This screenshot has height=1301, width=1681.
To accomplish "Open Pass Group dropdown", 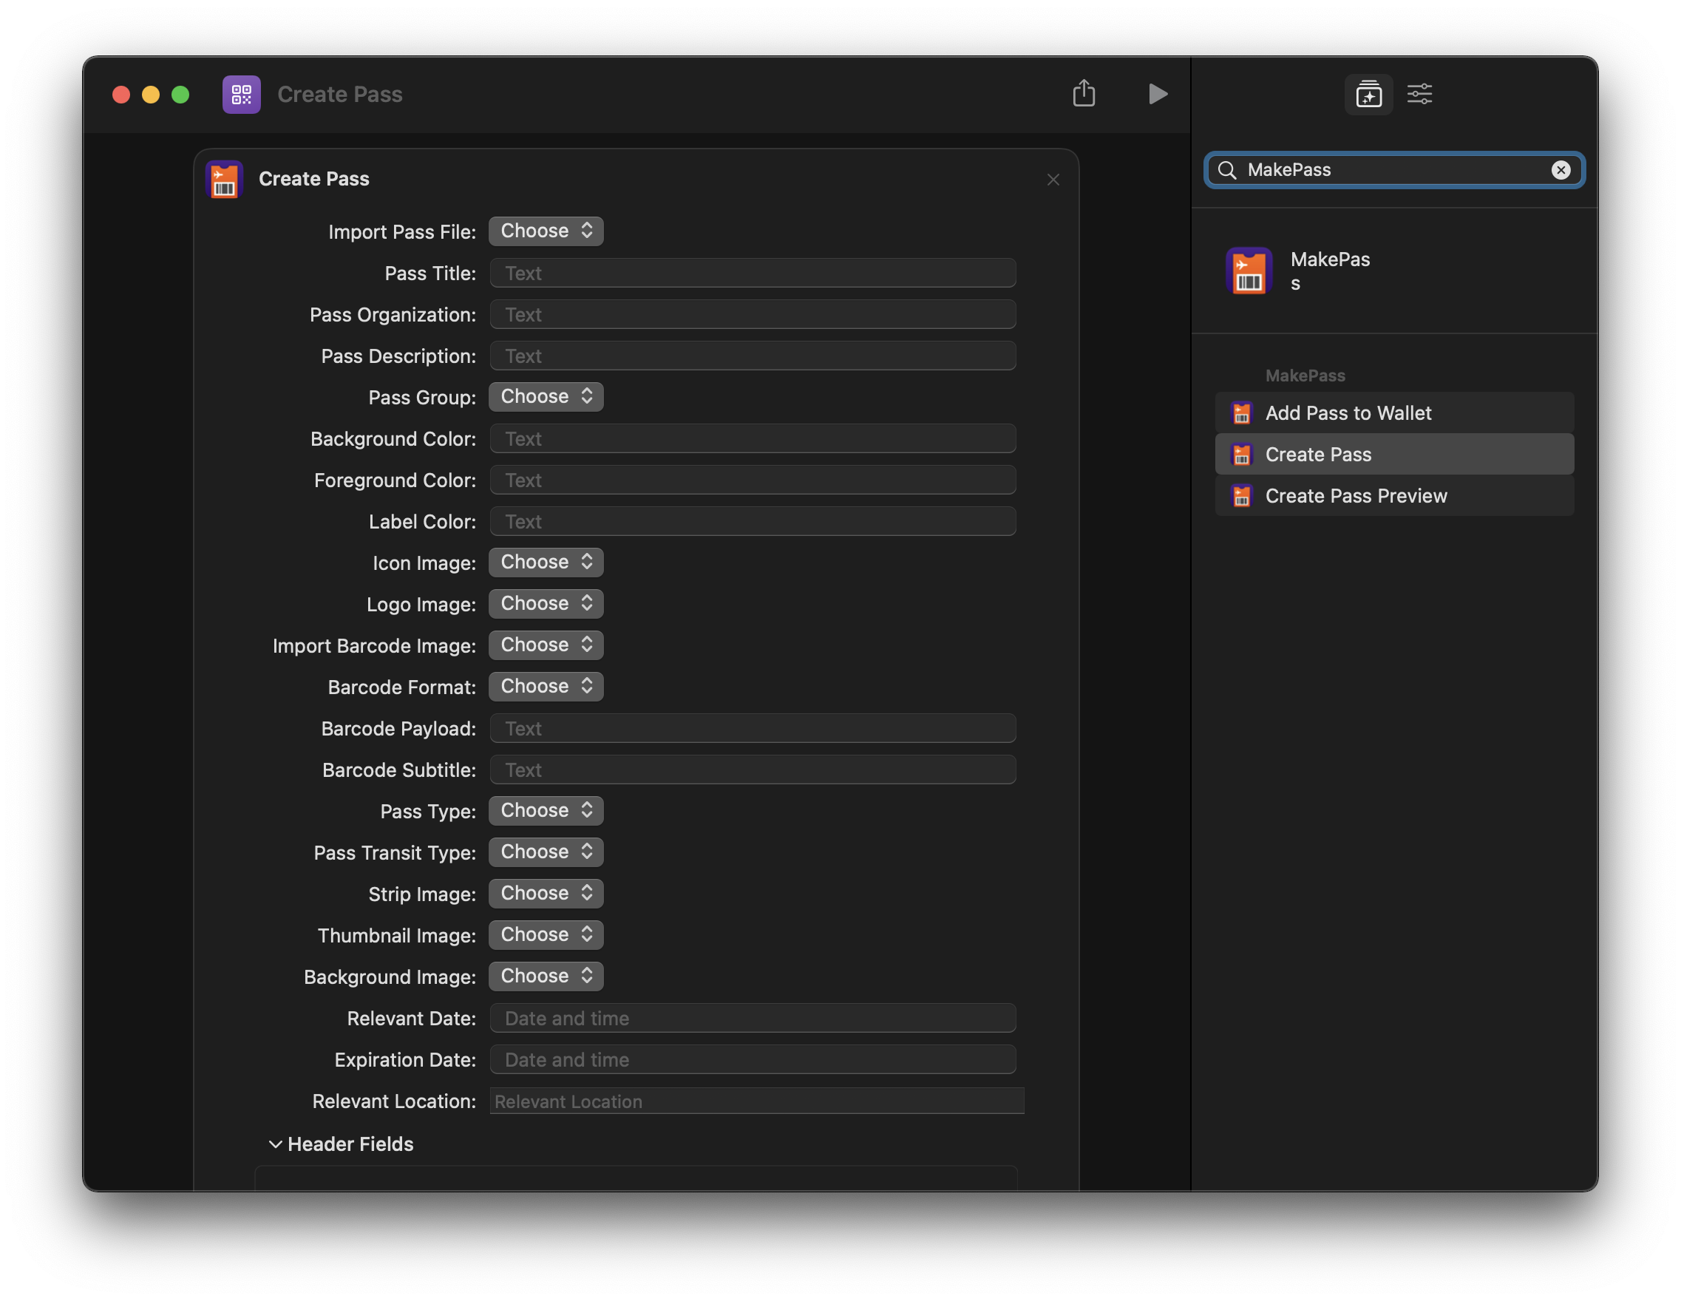I will point(546,396).
